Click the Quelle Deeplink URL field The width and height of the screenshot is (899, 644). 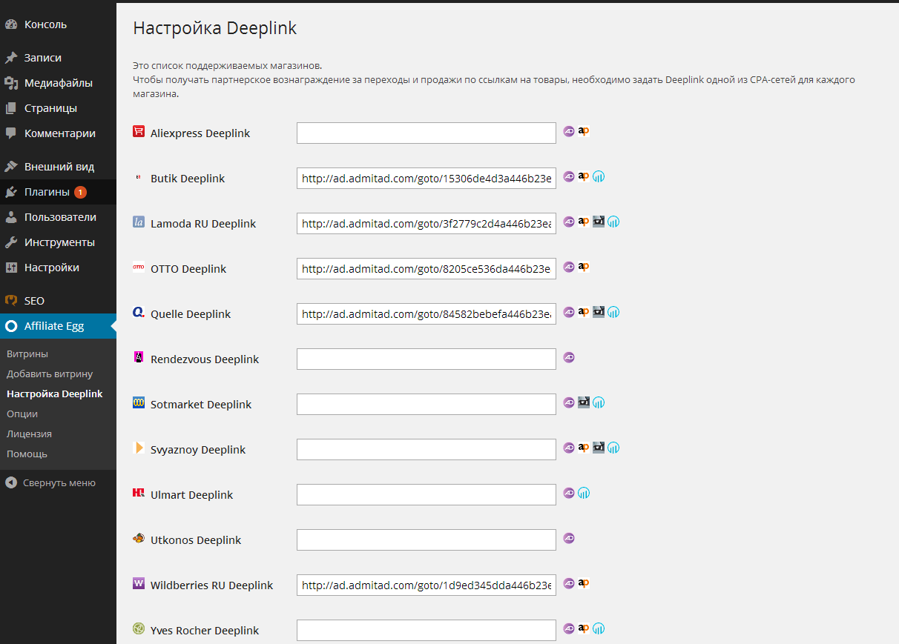(x=427, y=314)
